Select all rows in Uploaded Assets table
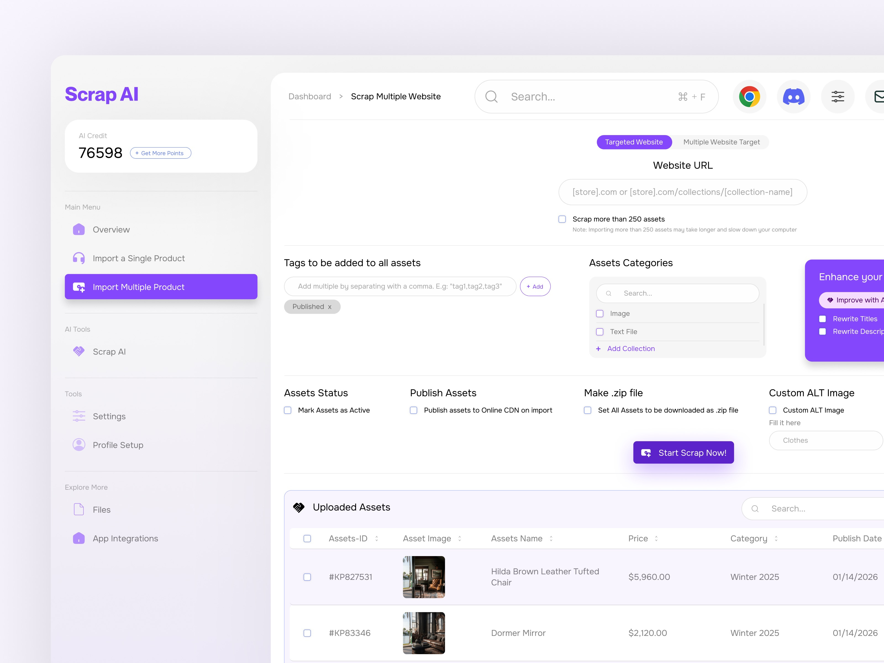The width and height of the screenshot is (884, 663). click(307, 538)
